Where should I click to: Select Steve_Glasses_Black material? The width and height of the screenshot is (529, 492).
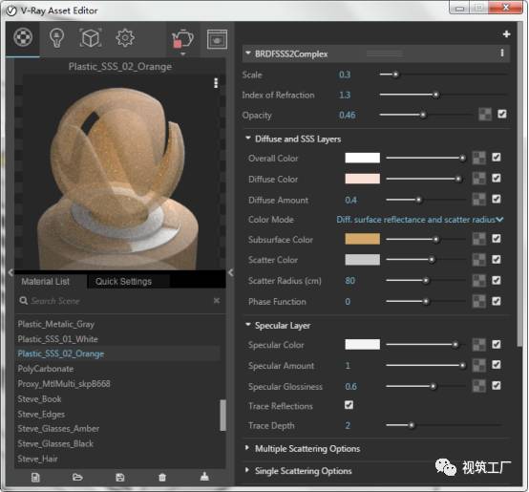[55, 443]
